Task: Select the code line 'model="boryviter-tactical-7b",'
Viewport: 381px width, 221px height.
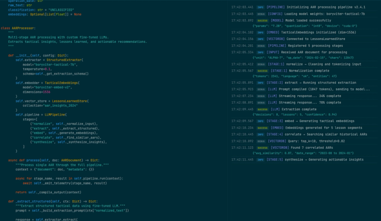Action: click(50, 65)
